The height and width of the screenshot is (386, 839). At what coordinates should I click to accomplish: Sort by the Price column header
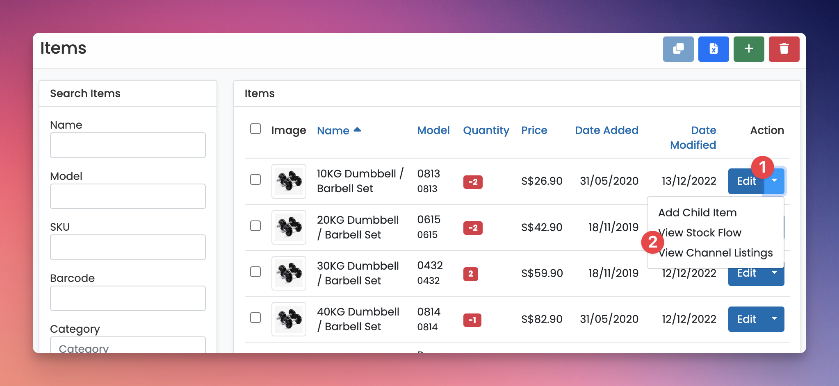pyautogui.click(x=534, y=130)
